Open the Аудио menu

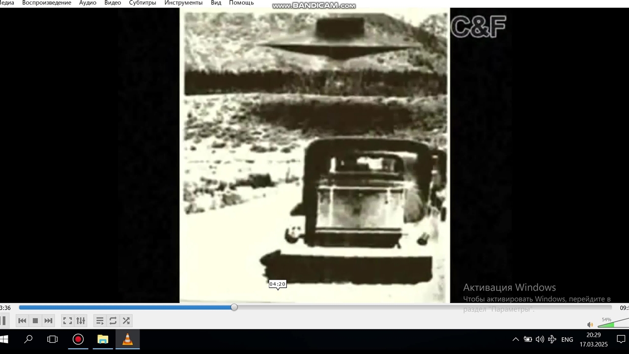click(x=87, y=3)
